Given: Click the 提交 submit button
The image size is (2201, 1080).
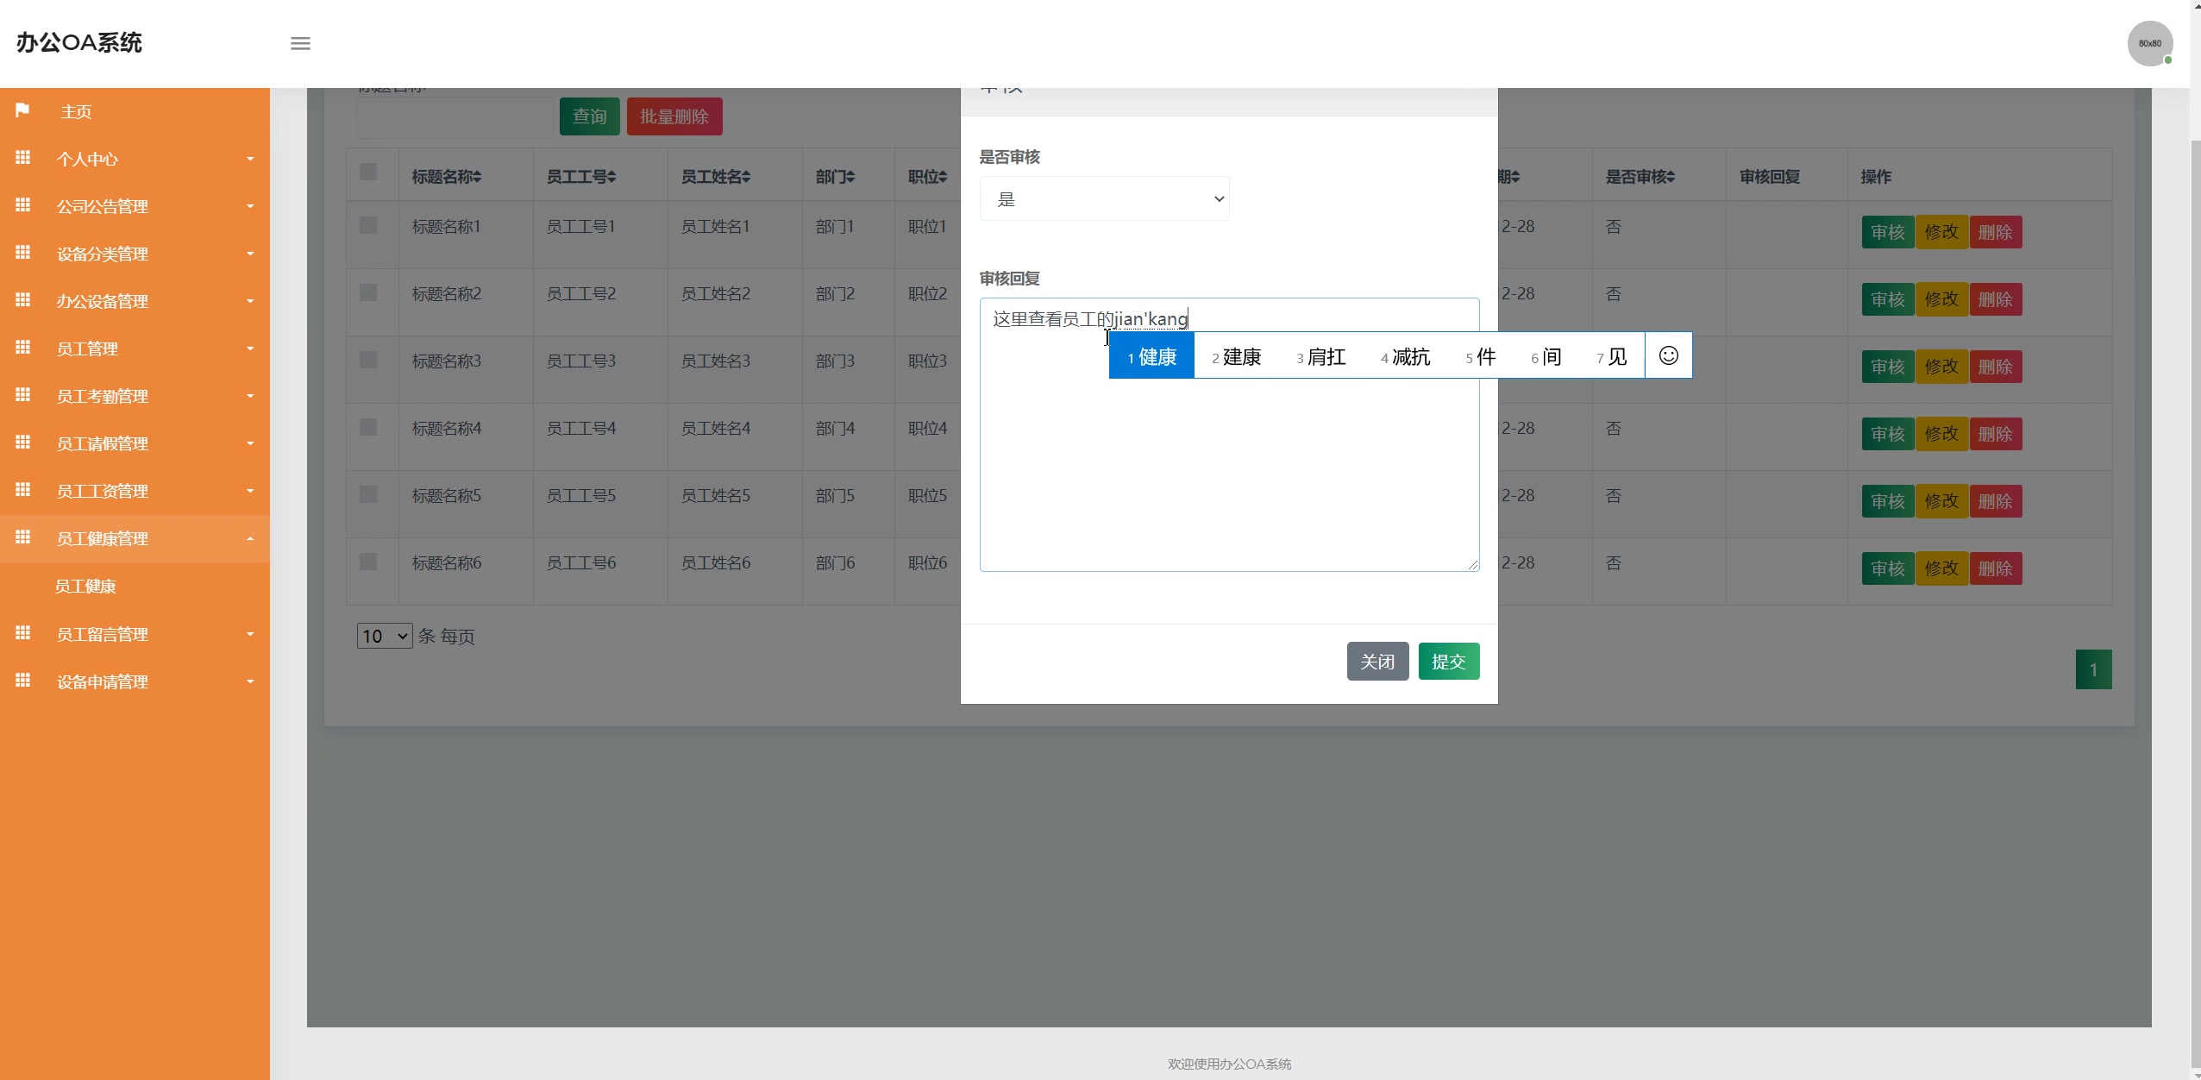Looking at the screenshot, I should tap(1448, 662).
